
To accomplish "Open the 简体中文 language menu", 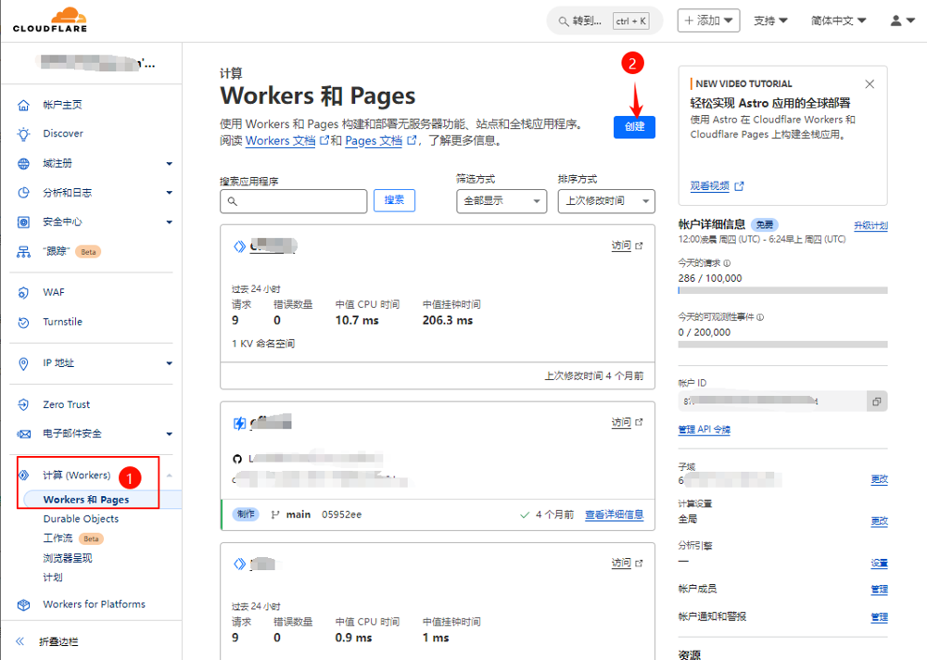I will (838, 20).
